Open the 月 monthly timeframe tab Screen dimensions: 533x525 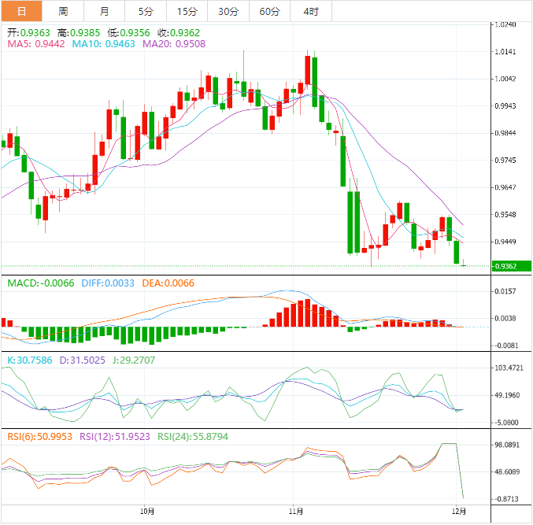pos(105,11)
